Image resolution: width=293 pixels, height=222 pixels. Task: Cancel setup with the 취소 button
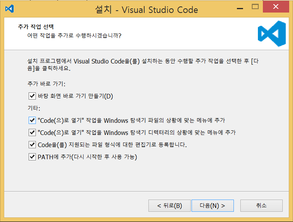coord(261,206)
